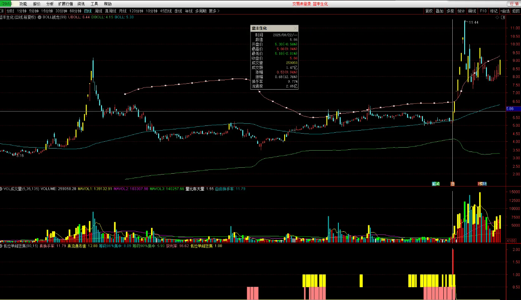521x300 pixels.
Task: Click the small panel icon left of 分时
Action: coord(2,11)
